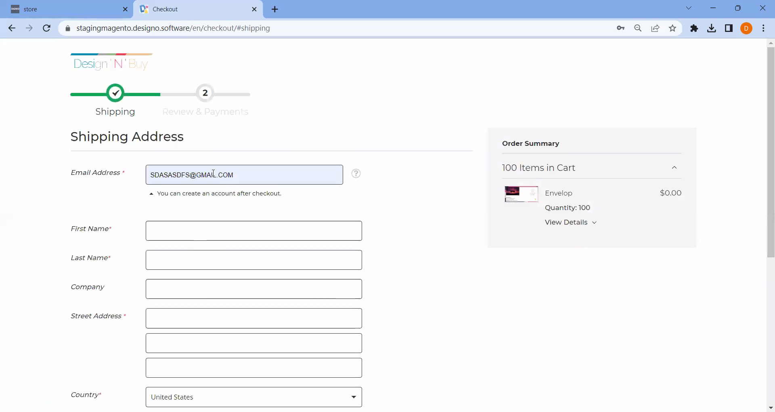Expand View Details for the Envelop item
Image resolution: width=775 pixels, height=412 pixels.
pos(570,223)
